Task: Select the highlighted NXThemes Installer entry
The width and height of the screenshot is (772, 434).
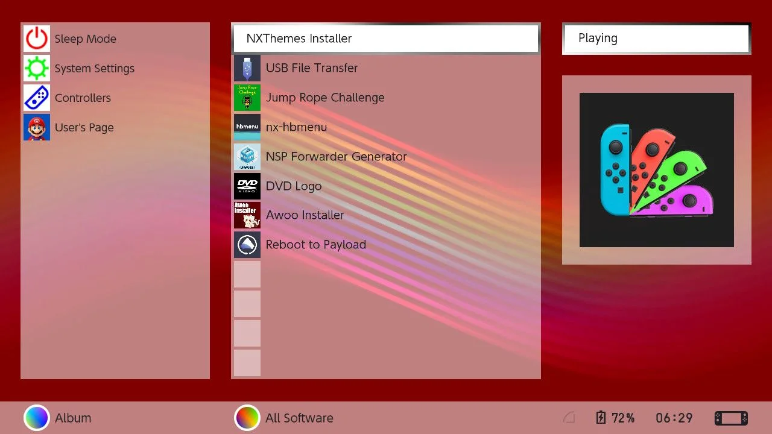Action: [x=385, y=39]
